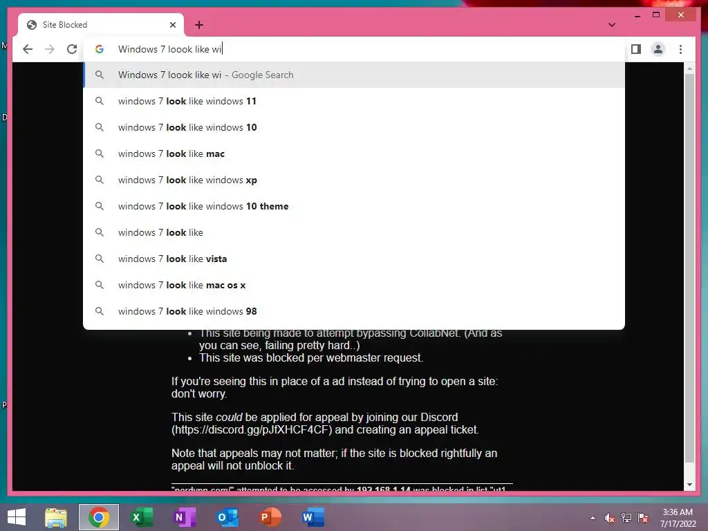
Task: Open the tab search chevron
Action: pyautogui.click(x=612, y=25)
